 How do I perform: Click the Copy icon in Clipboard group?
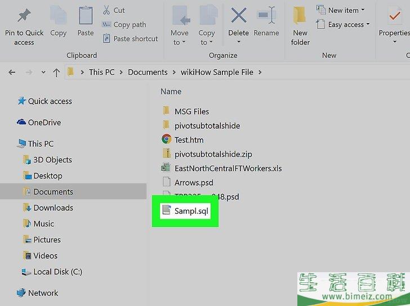pyautogui.click(x=58, y=16)
